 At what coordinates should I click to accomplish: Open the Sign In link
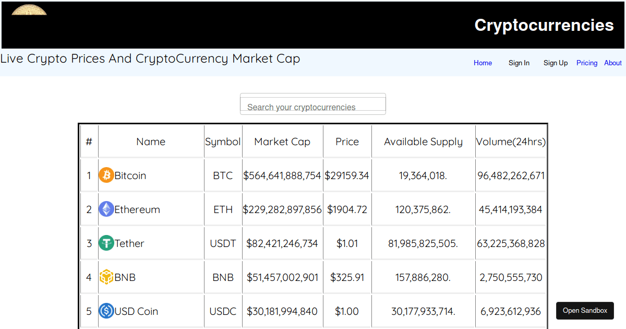[x=519, y=63]
